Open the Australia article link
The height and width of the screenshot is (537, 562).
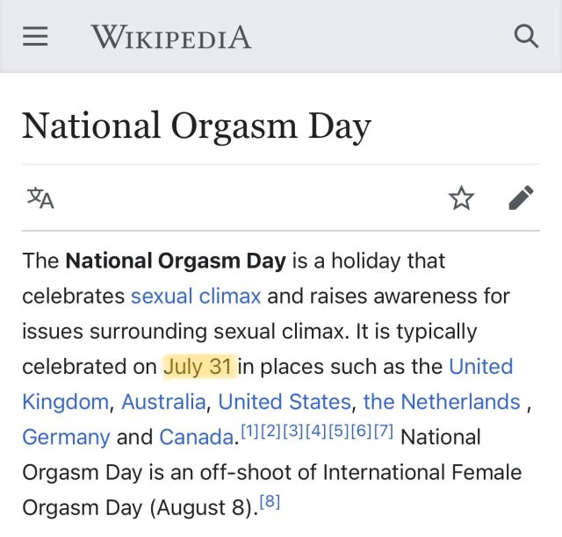coord(162,402)
